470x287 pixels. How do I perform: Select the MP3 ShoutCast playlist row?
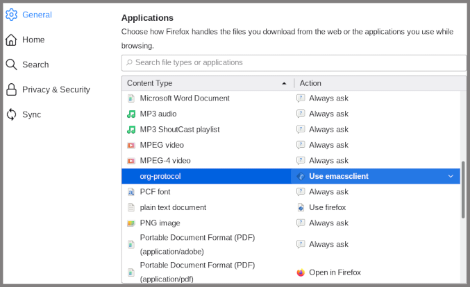tap(291, 129)
